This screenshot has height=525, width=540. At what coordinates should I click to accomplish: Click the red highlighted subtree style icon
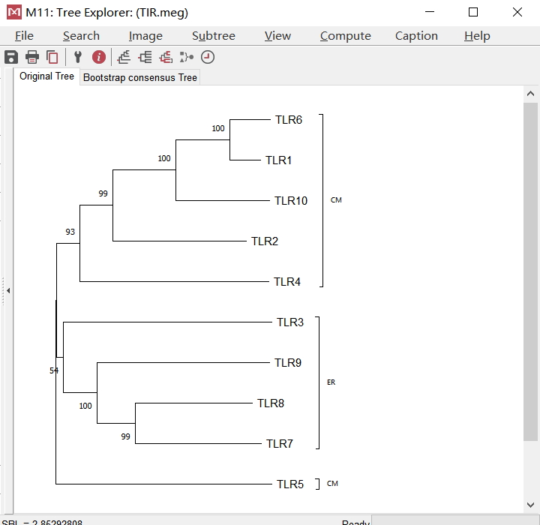166,57
